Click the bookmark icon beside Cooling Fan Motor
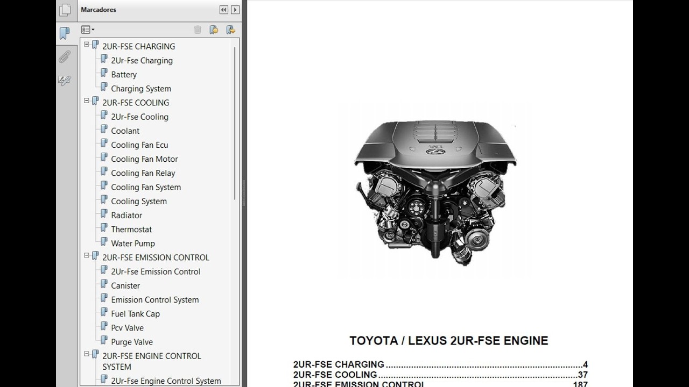This screenshot has height=387, width=689. [x=104, y=157]
